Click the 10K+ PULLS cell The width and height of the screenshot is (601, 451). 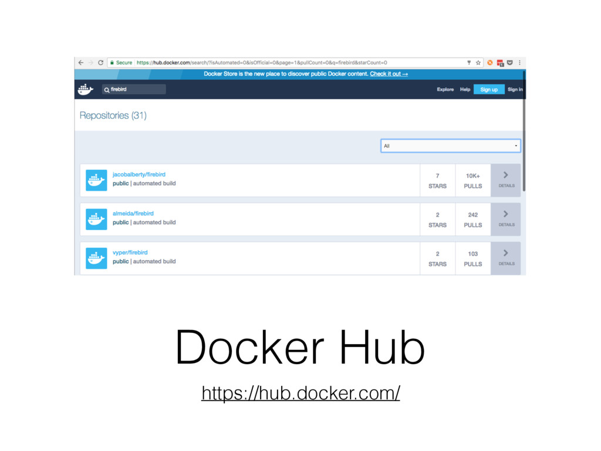[473, 181]
